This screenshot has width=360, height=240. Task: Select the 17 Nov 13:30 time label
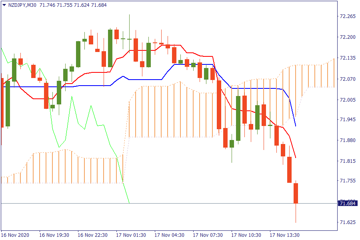pyautogui.click(x=285, y=235)
